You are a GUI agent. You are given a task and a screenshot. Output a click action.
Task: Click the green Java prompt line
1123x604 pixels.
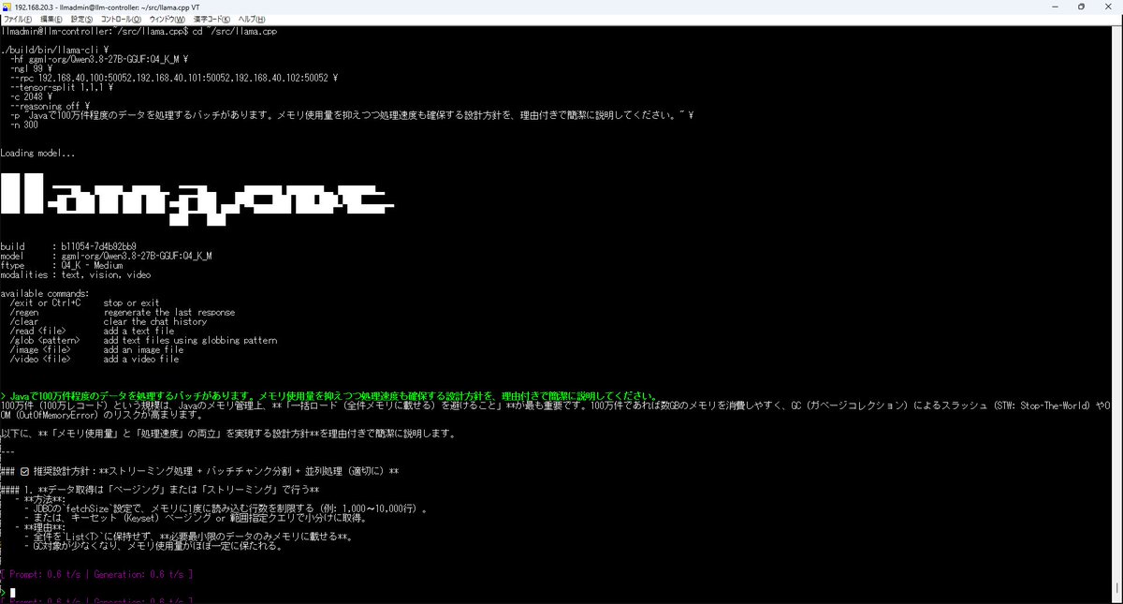click(x=329, y=396)
